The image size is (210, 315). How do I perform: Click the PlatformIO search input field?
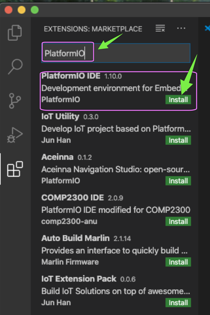click(116, 53)
